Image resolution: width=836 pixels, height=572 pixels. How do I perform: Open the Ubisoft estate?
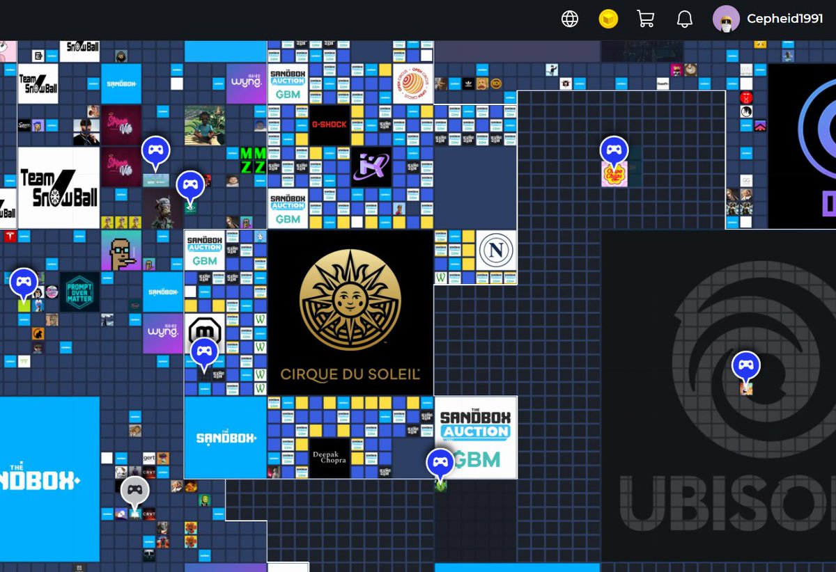718,395
